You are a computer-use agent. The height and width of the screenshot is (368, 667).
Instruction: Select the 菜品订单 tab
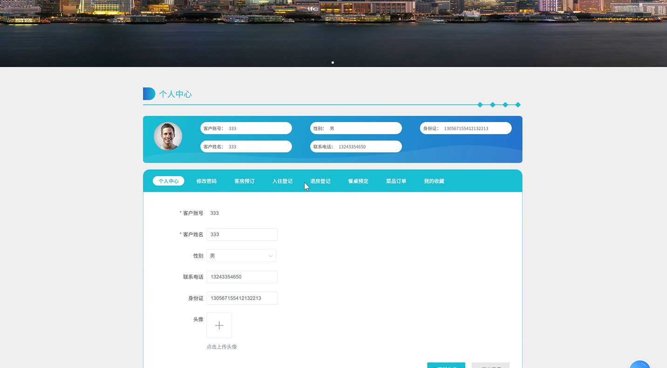(x=395, y=181)
